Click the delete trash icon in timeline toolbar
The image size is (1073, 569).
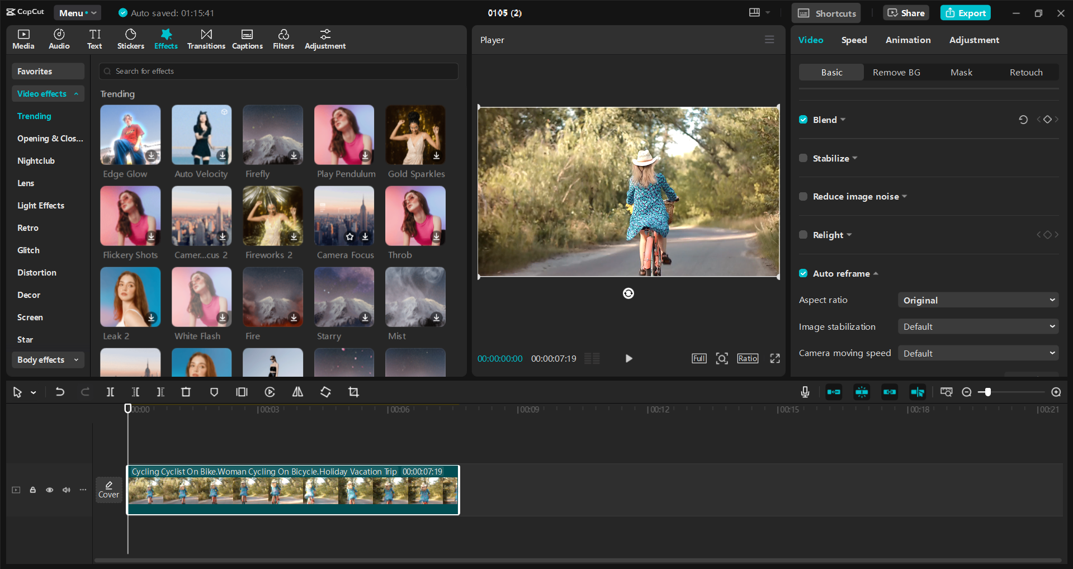[x=186, y=392]
